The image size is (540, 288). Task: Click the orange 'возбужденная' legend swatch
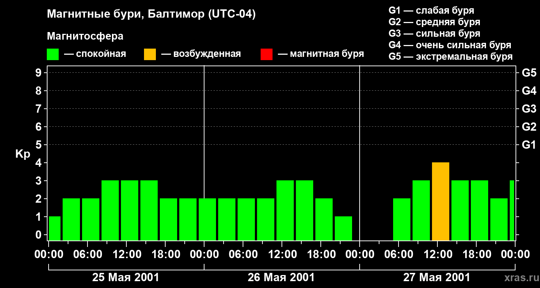coord(150,54)
